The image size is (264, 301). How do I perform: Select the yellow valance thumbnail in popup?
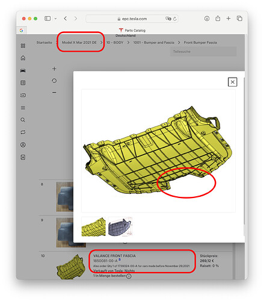click(x=93, y=226)
